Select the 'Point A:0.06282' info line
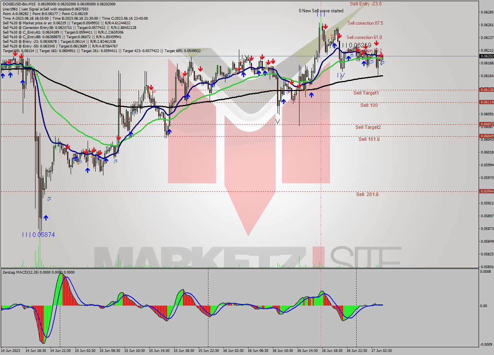Viewport: 494px width, 355px height. pyautogui.click(x=45, y=13)
